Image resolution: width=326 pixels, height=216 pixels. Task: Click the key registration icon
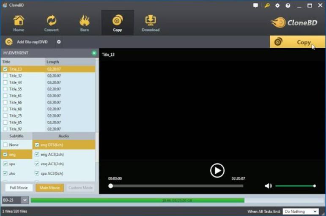pyautogui.click(x=267, y=5)
